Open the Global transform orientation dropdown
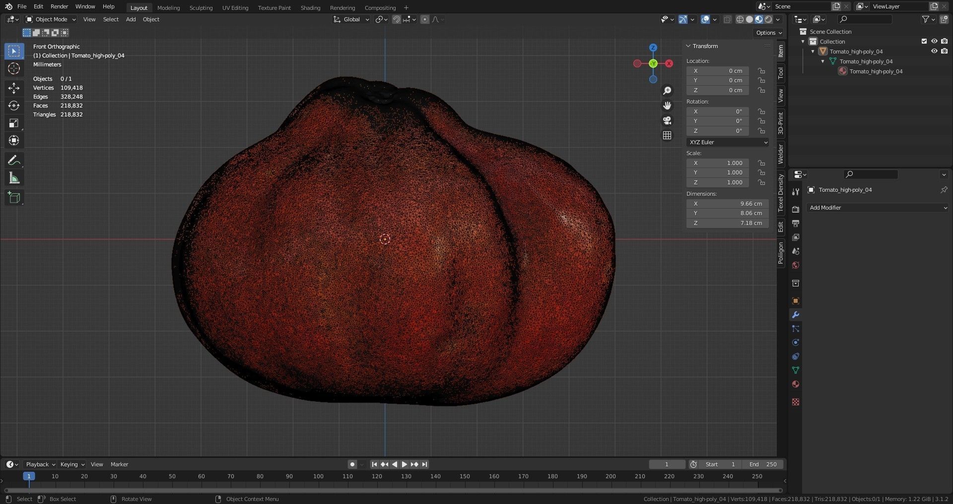This screenshot has height=504, width=953. [351, 19]
